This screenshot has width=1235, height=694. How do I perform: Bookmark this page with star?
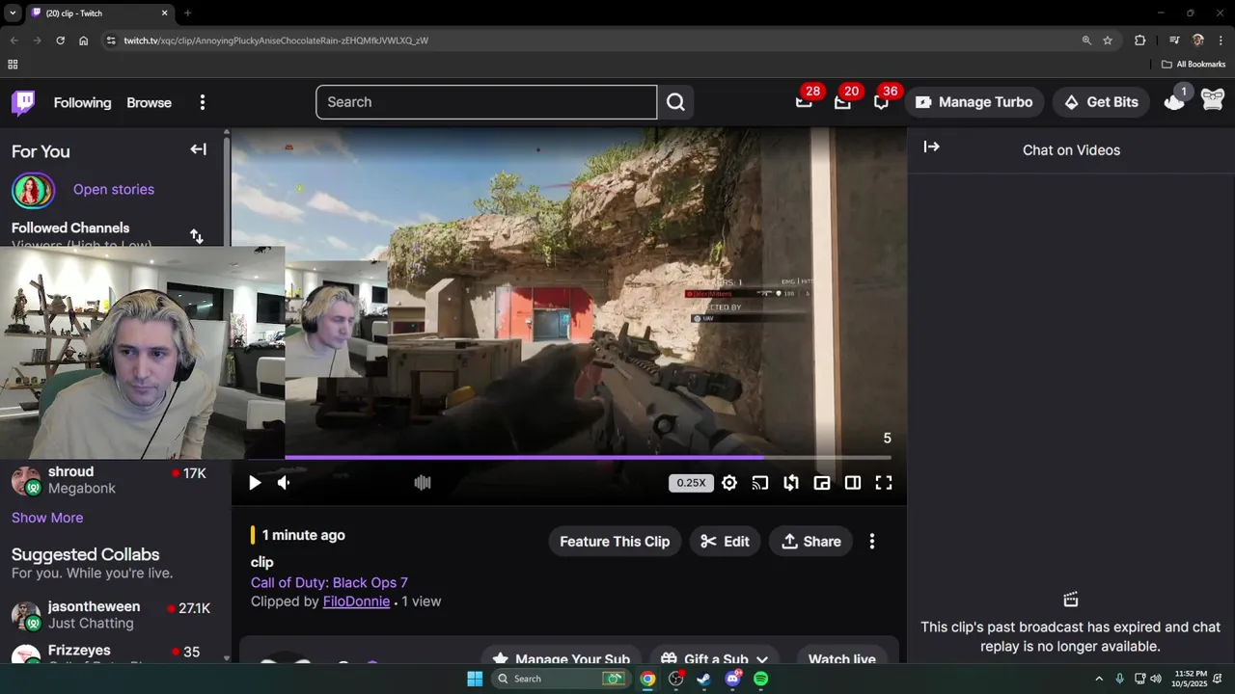pyautogui.click(x=1108, y=40)
